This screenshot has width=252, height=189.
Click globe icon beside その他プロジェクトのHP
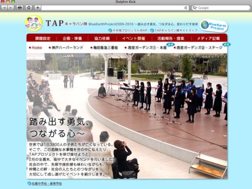coord(110,30)
